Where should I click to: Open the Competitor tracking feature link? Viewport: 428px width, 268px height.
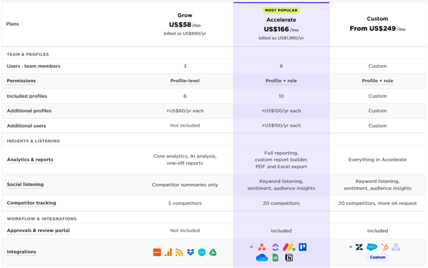click(x=31, y=203)
